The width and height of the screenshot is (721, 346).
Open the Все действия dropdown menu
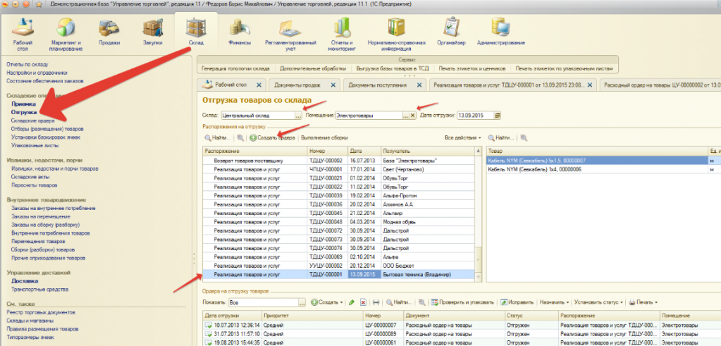tap(463, 137)
